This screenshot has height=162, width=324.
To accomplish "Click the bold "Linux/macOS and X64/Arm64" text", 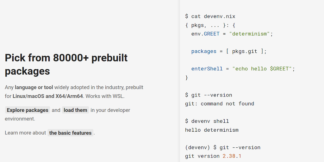I will coord(47,96).
